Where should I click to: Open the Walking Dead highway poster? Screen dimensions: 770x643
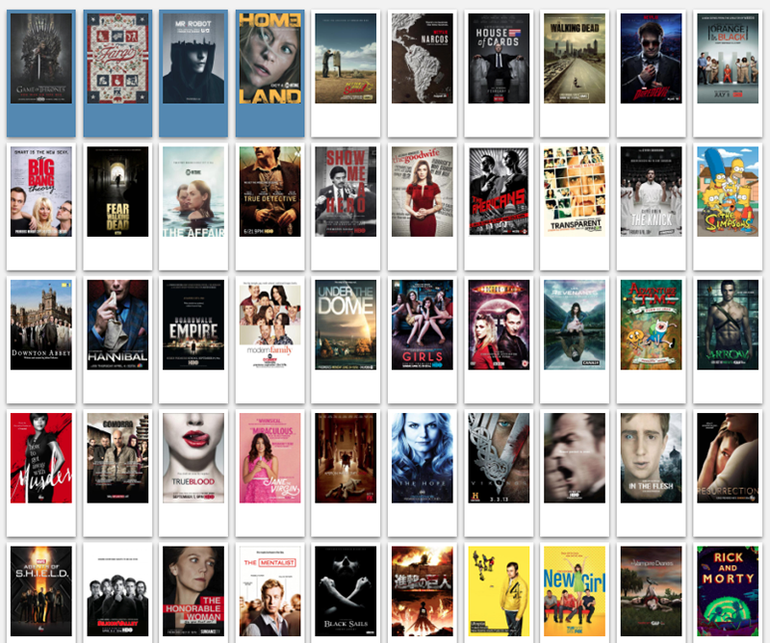(575, 59)
